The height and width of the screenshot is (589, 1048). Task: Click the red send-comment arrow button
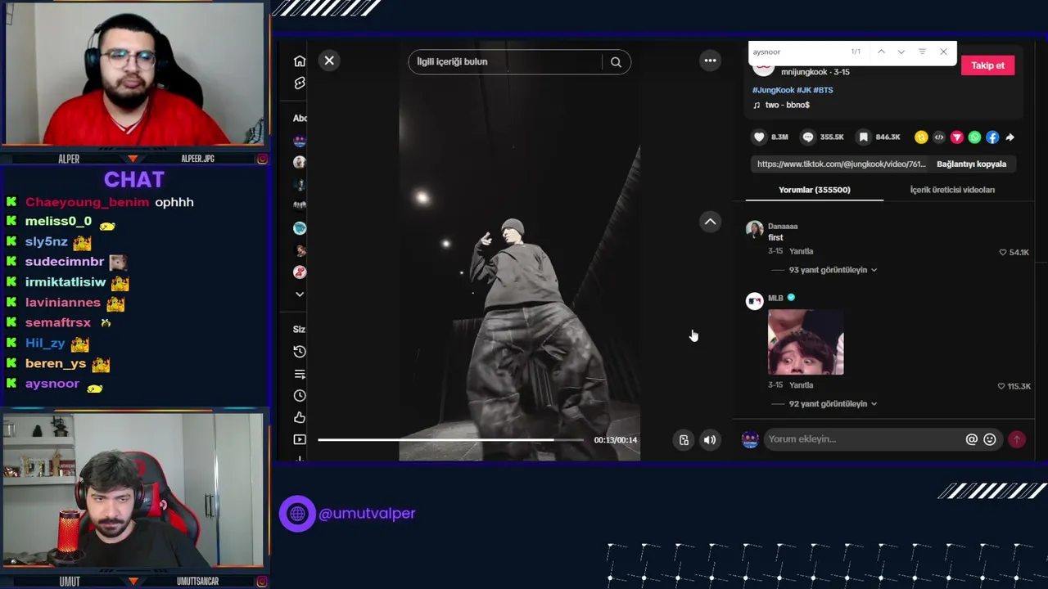click(x=1016, y=439)
